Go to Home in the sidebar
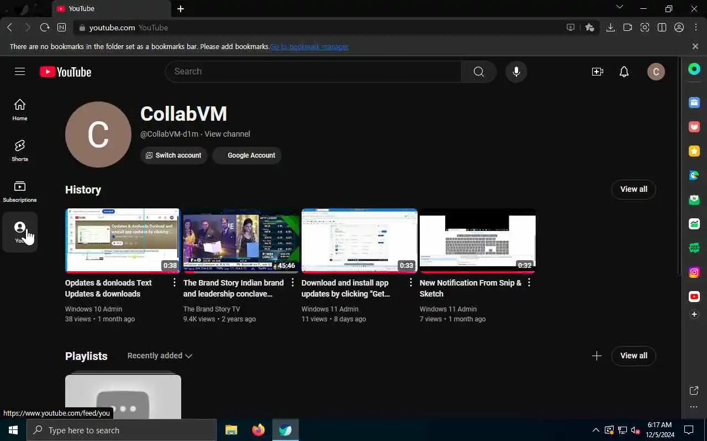The height and width of the screenshot is (441, 707). (x=20, y=110)
